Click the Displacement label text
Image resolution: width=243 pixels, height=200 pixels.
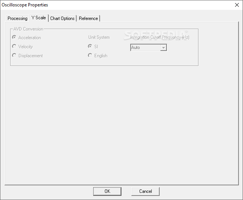coord(31,56)
